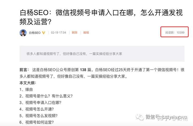Screen dimensions: 193x126
Task: Click outline item 视频号如何运营？
Action: click(x=36, y=122)
